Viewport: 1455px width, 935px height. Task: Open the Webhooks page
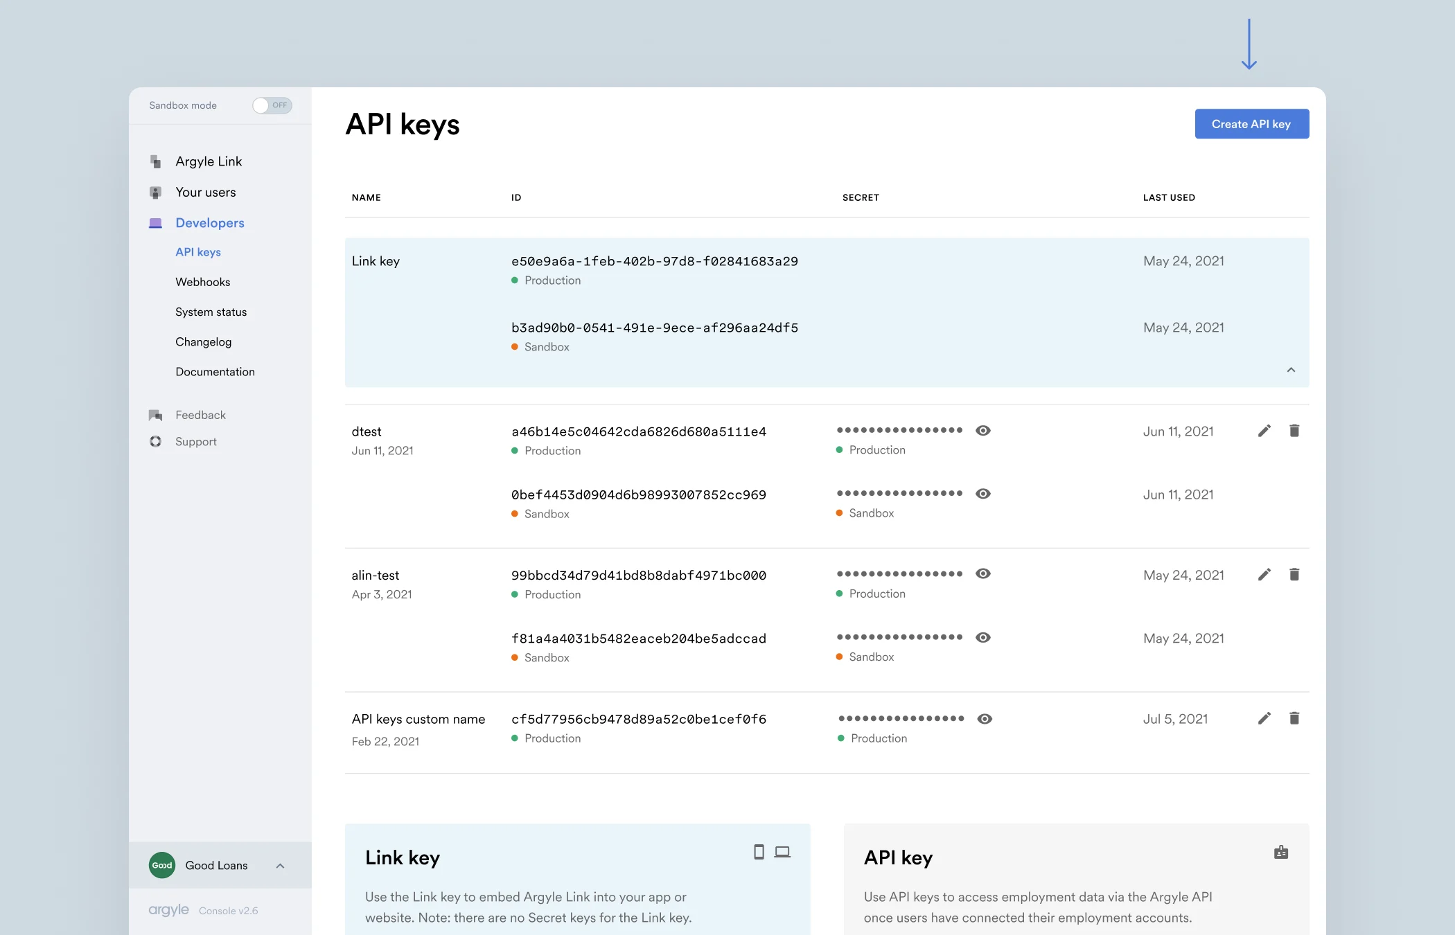pyautogui.click(x=202, y=282)
